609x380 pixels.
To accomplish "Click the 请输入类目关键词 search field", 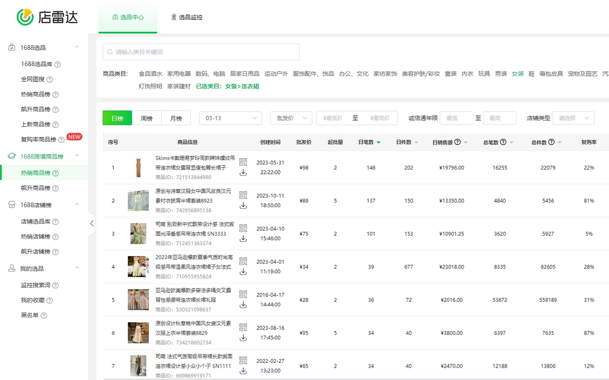I will point(200,52).
